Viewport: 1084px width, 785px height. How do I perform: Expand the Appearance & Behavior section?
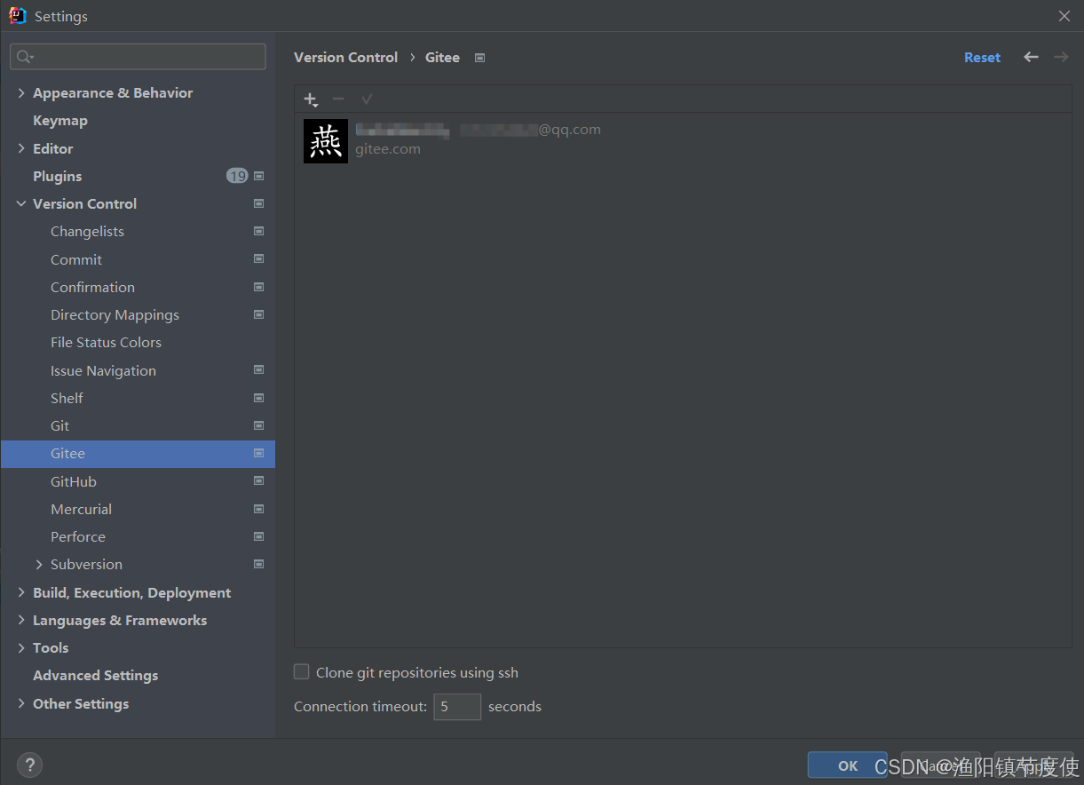pyautogui.click(x=21, y=92)
